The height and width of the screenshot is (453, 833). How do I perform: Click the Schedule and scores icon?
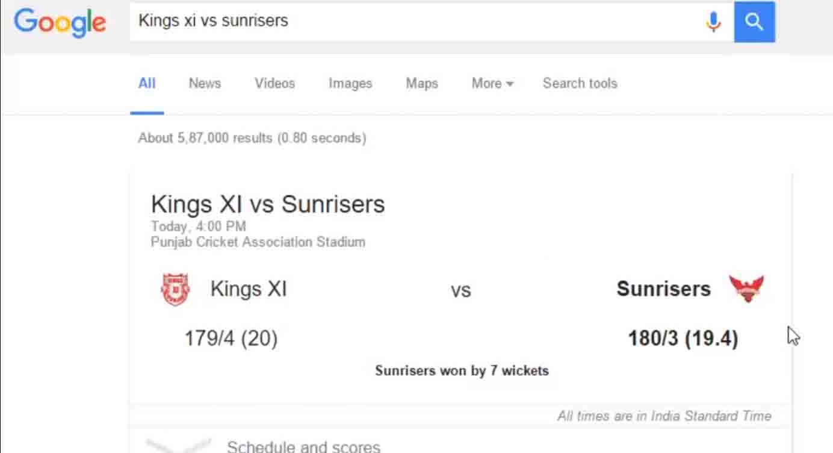coord(179,446)
